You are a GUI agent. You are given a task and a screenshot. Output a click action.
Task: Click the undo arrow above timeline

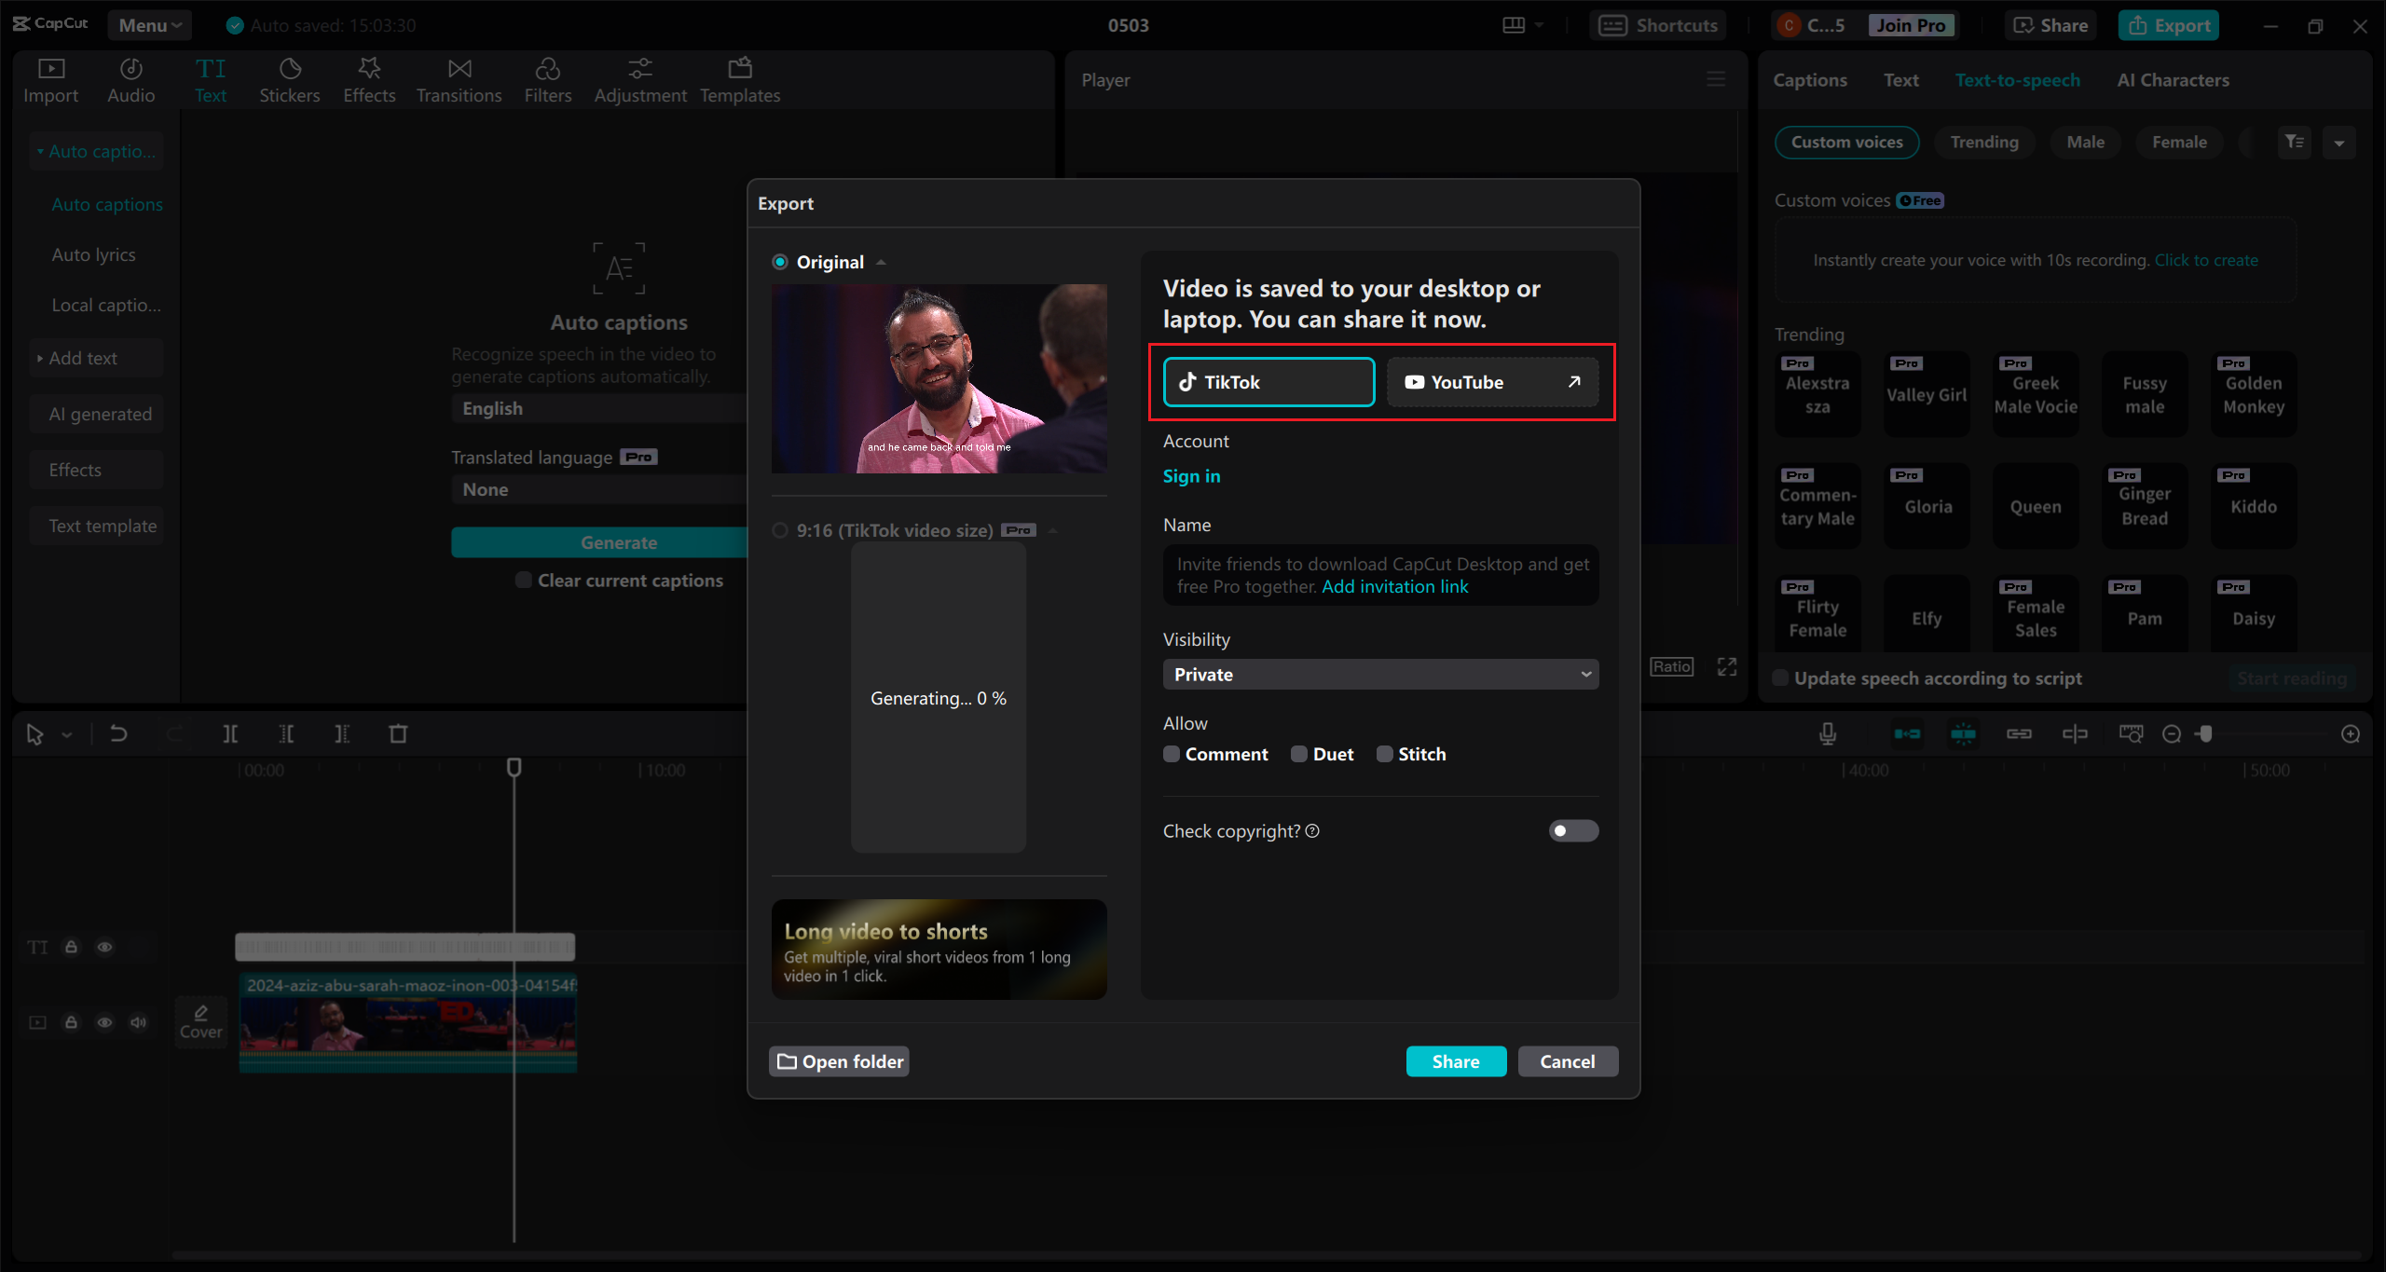pos(118,734)
